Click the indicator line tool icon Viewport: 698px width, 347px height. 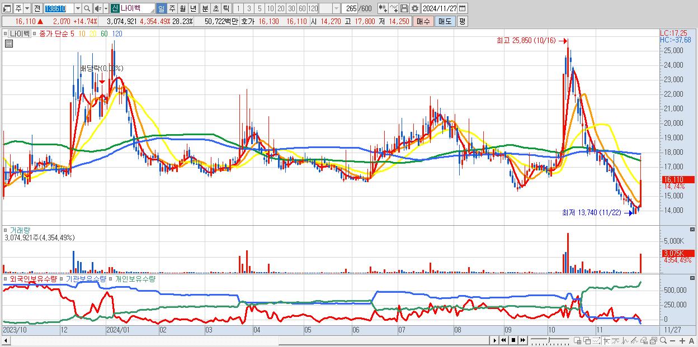(x=394, y=8)
